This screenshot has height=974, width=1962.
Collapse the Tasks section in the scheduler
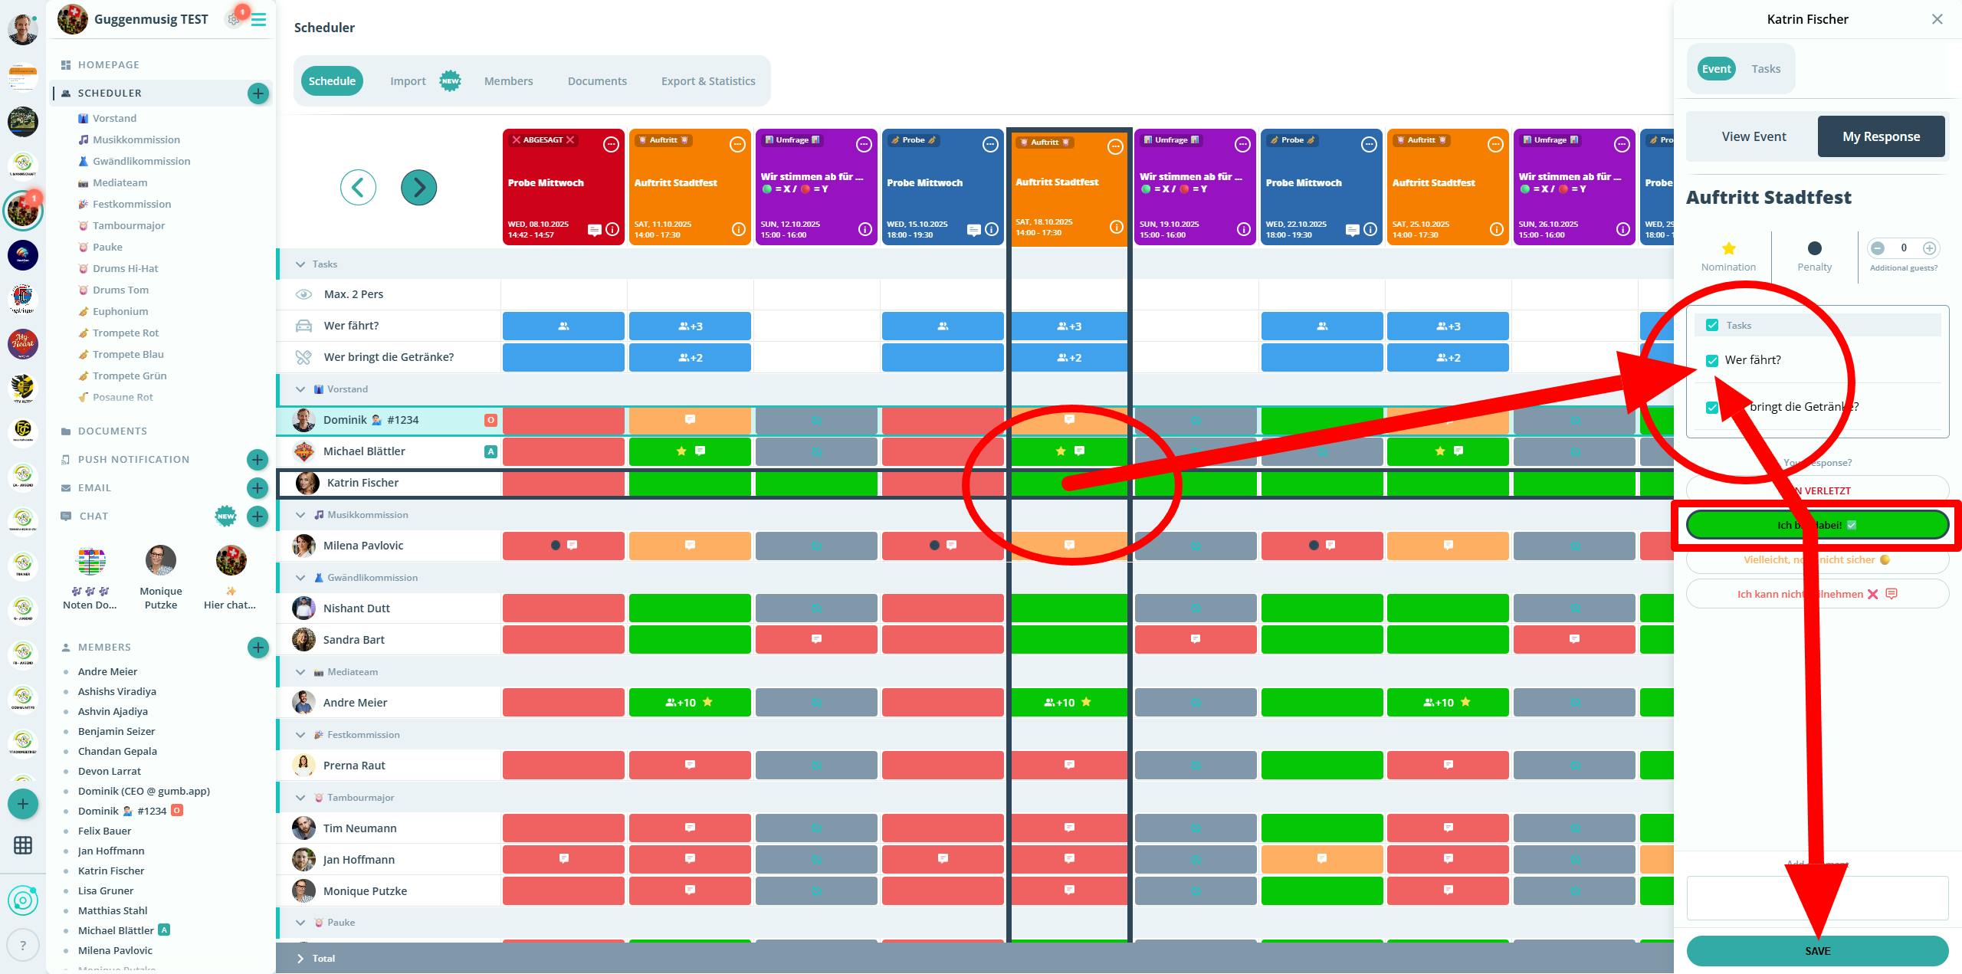[x=300, y=264]
